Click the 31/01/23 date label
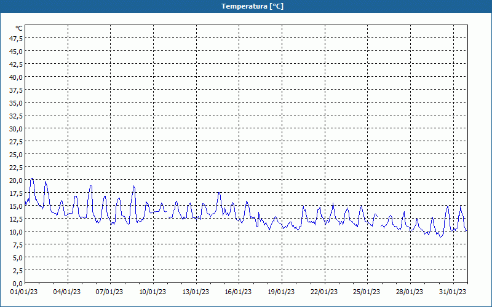This screenshot has width=492, height=307. (x=453, y=292)
